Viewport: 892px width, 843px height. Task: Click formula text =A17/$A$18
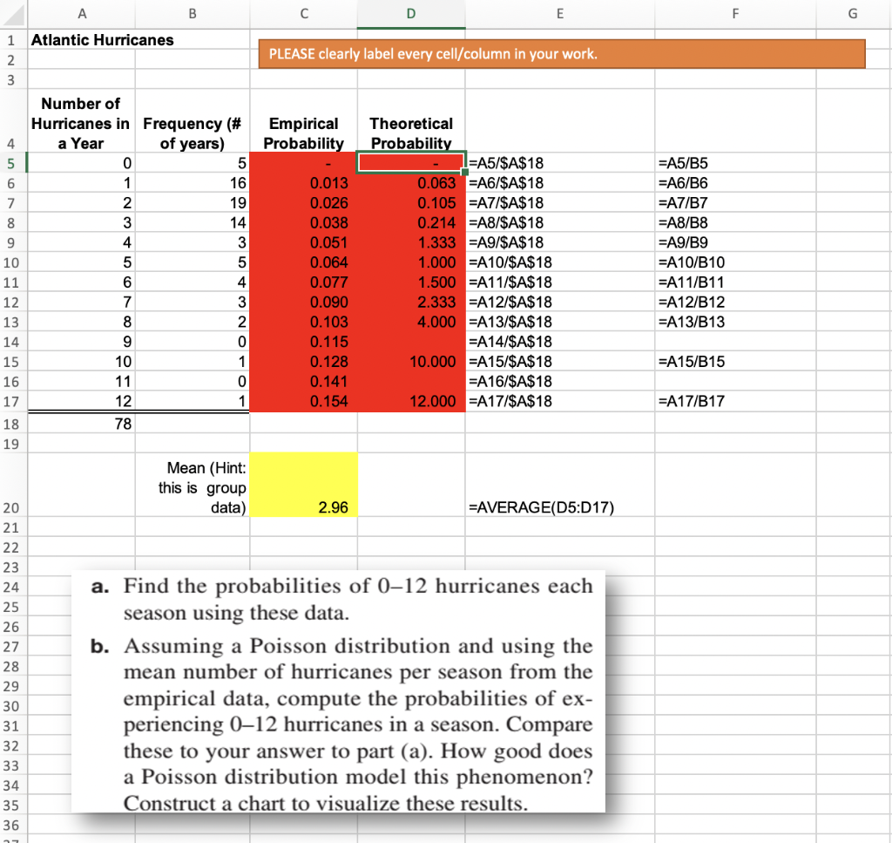click(x=510, y=401)
